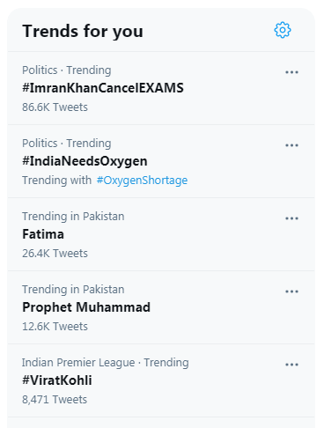Open more options for #IndiaNeedsOxygen trend
Screen dimensions: 324x428
pyautogui.click(x=291, y=145)
